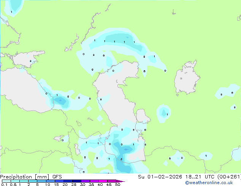This screenshot has width=241, height=186.
Task: Pick the 40–45 mm magenta legend swatch
Action: pos(103,181)
